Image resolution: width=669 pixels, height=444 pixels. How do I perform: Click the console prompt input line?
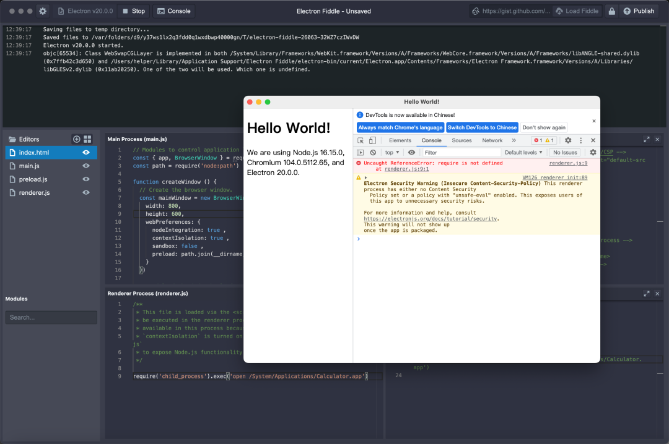click(x=476, y=239)
